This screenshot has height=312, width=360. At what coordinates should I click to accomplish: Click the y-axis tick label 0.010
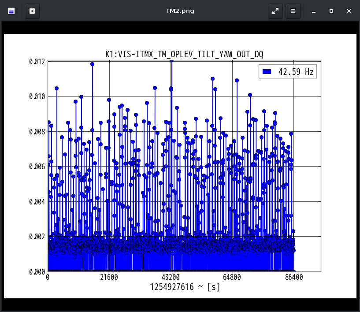pos(37,97)
